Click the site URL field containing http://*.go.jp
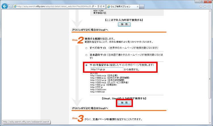 coord(107,69)
